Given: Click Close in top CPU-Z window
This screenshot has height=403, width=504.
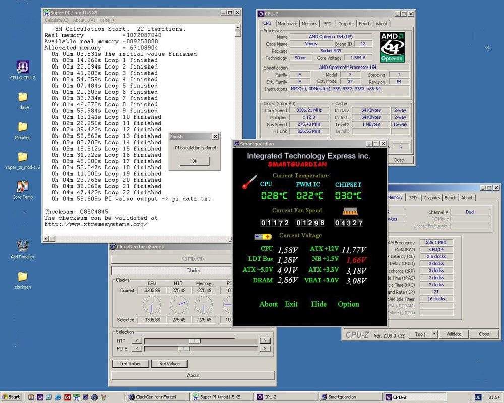Looking at the screenshot, I should (x=398, y=160).
